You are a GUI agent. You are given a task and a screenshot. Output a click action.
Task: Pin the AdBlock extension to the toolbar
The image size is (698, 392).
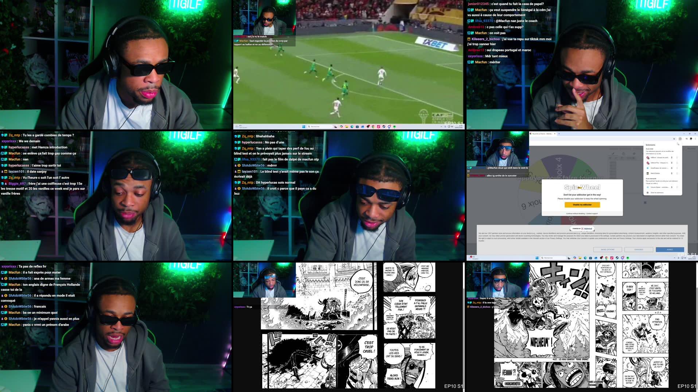point(671,158)
